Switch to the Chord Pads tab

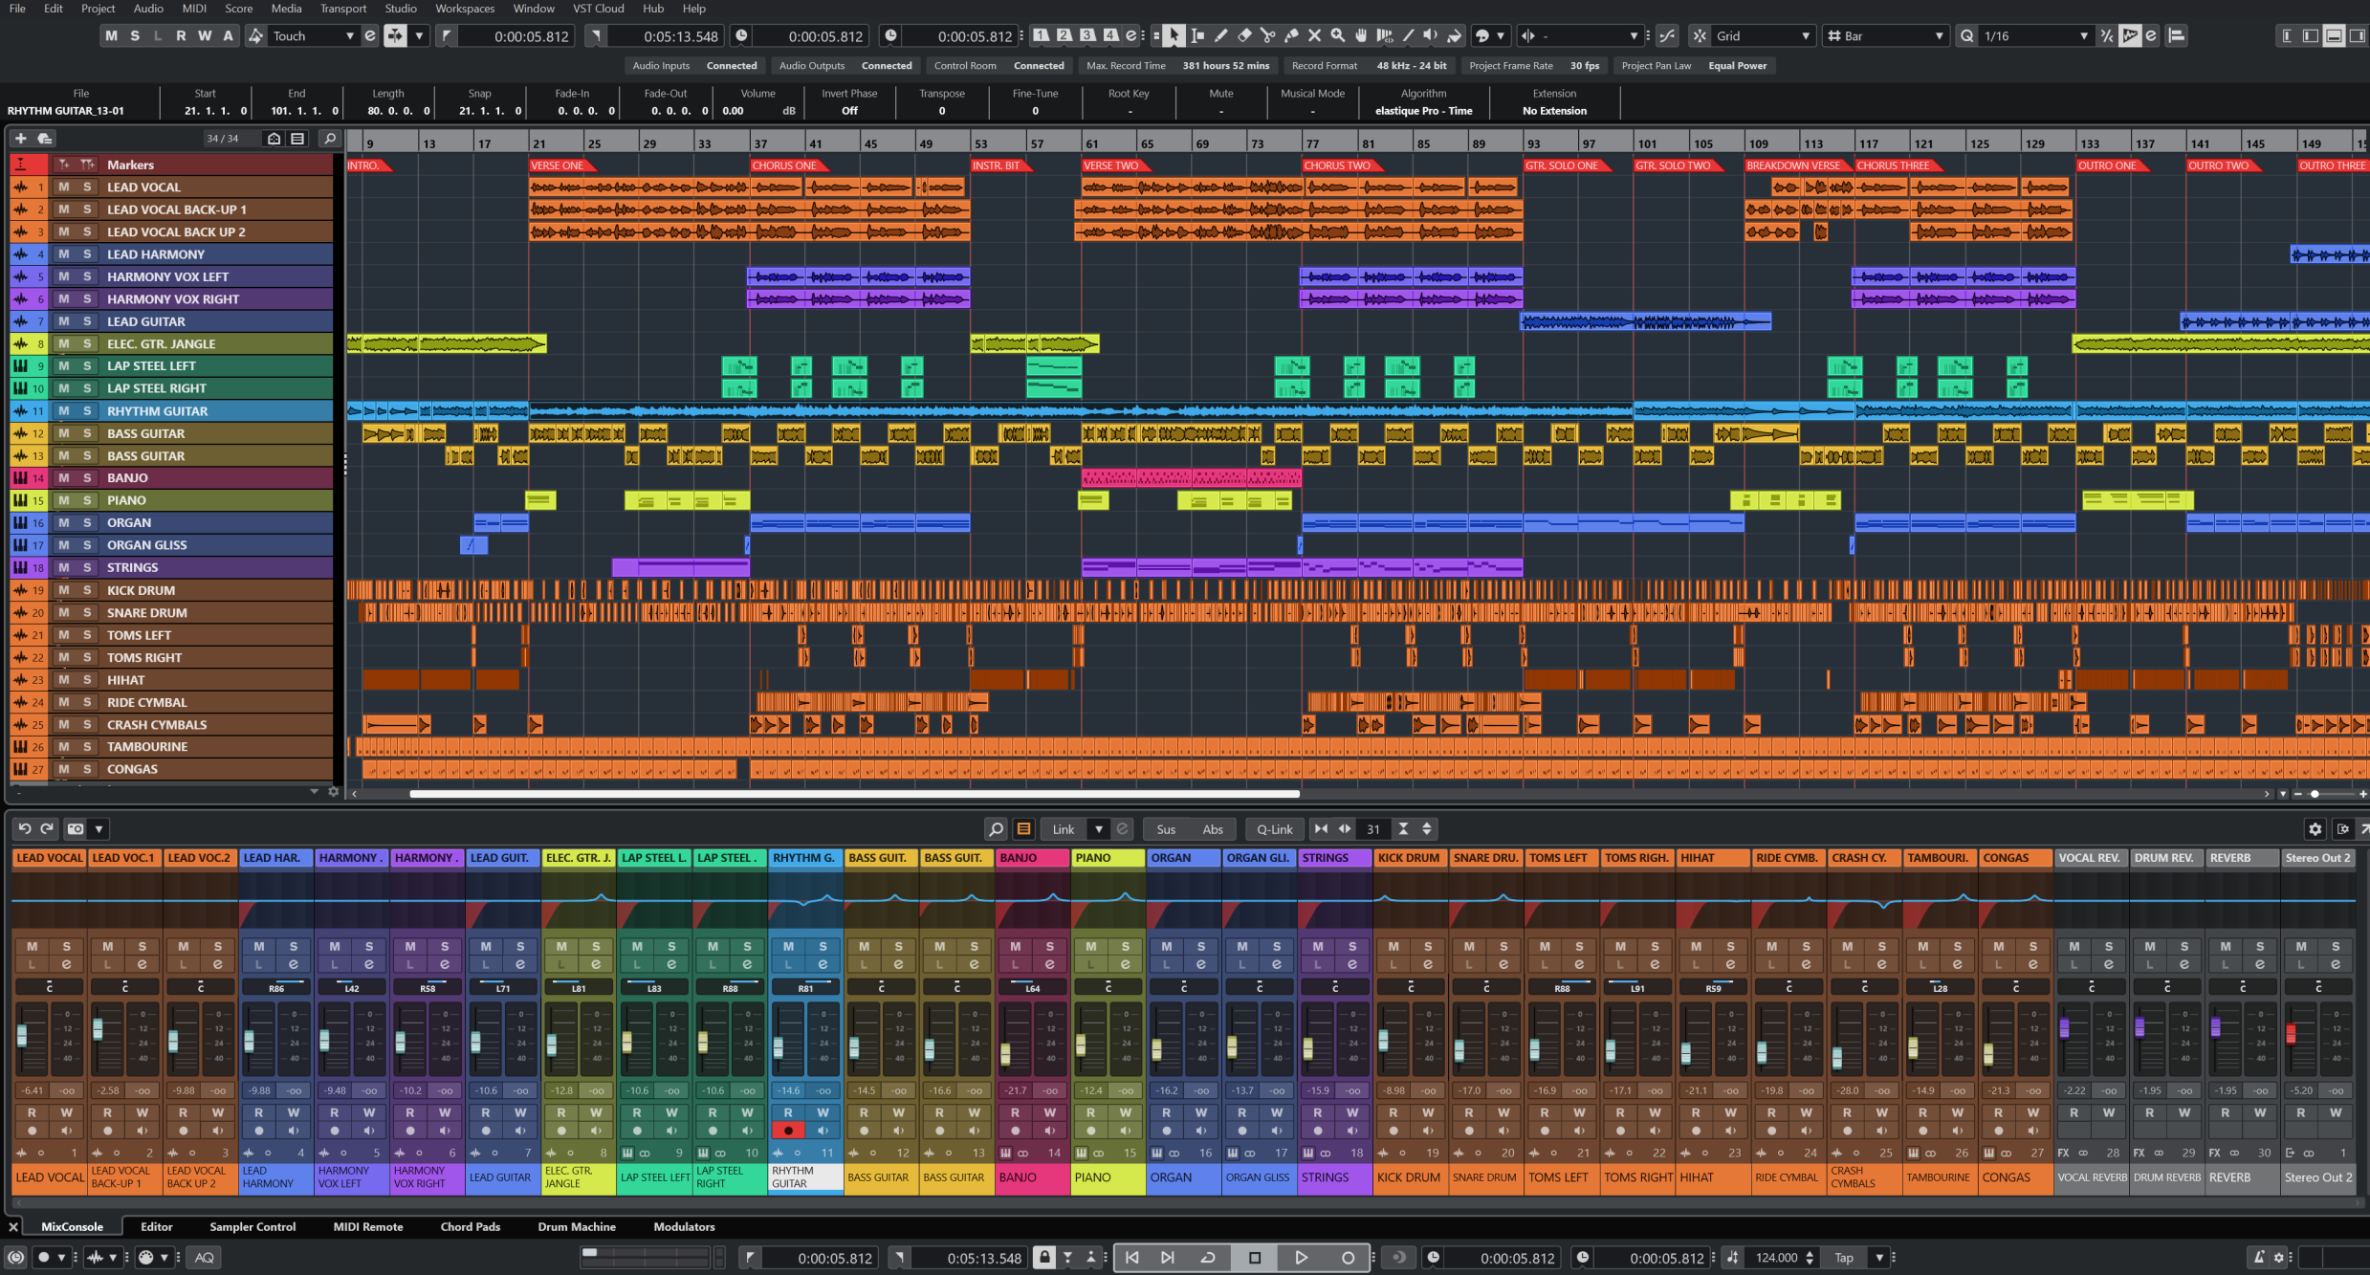pos(470,1226)
